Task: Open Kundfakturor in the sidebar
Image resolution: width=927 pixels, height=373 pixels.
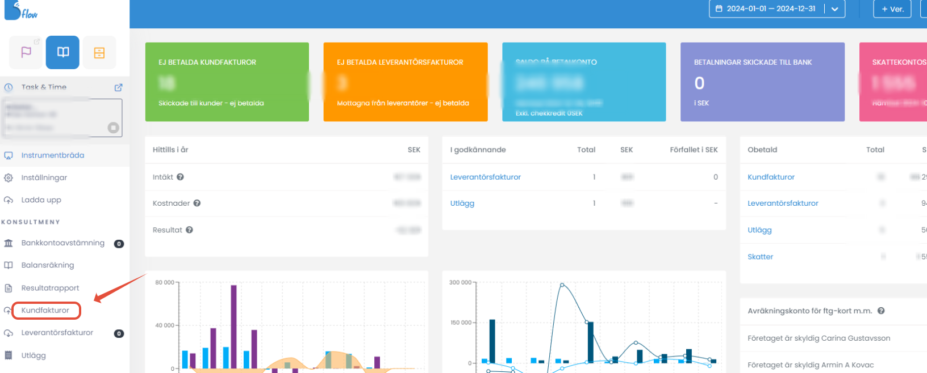Action: click(45, 310)
